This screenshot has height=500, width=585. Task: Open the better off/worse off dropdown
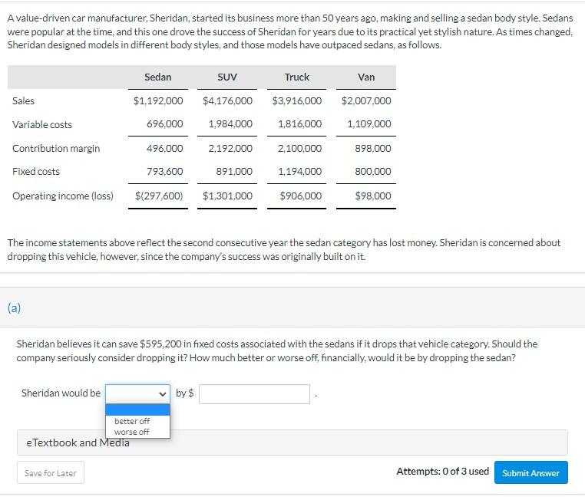click(137, 394)
